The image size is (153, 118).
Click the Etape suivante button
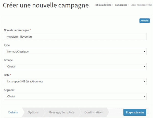(135, 112)
